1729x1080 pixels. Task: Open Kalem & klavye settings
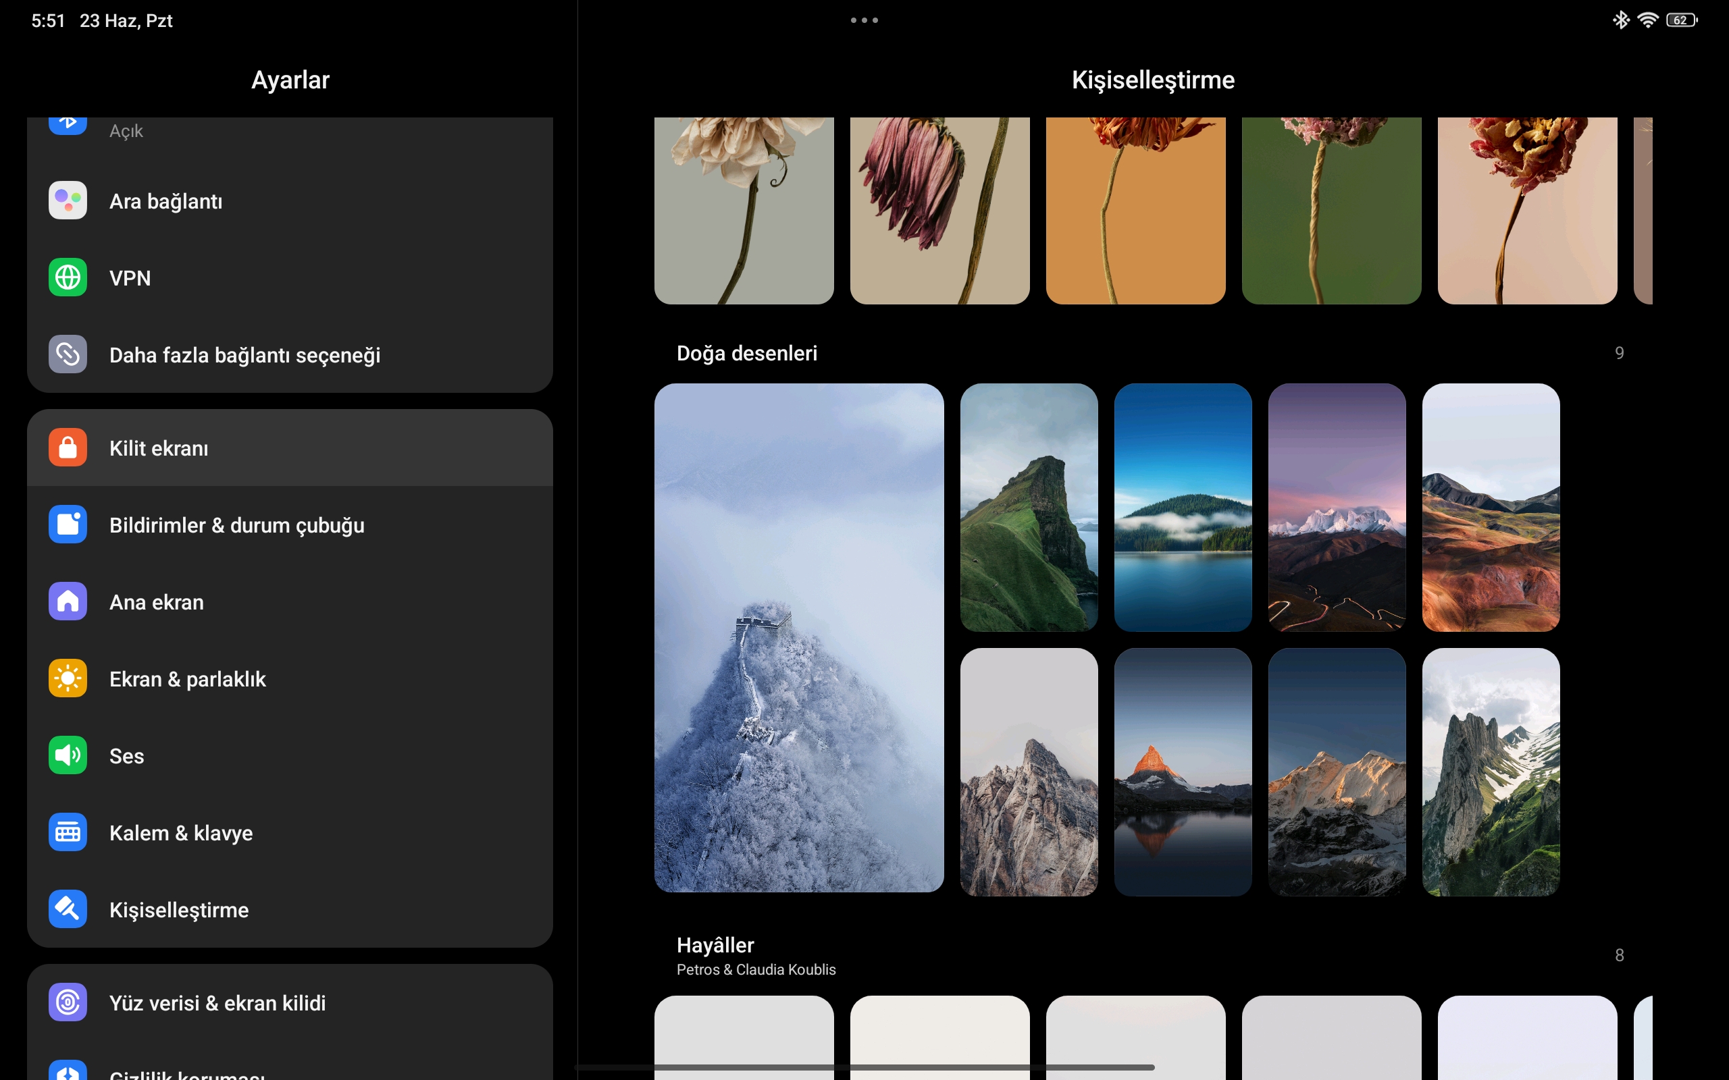[x=290, y=833]
